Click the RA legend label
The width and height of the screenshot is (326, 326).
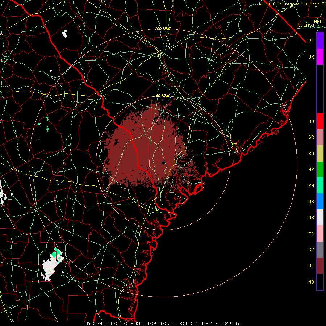pyautogui.click(x=311, y=186)
